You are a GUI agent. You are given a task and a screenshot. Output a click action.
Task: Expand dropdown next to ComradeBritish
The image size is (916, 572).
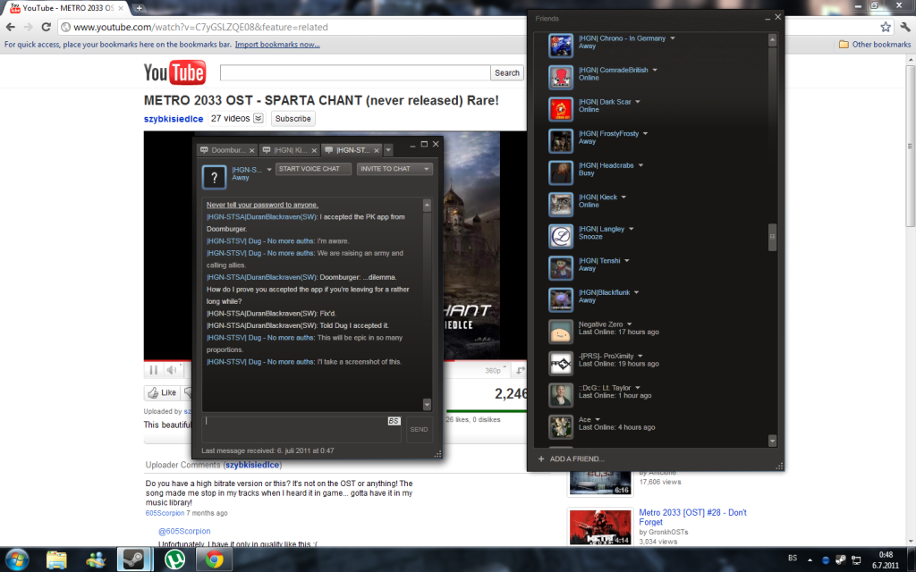655,70
